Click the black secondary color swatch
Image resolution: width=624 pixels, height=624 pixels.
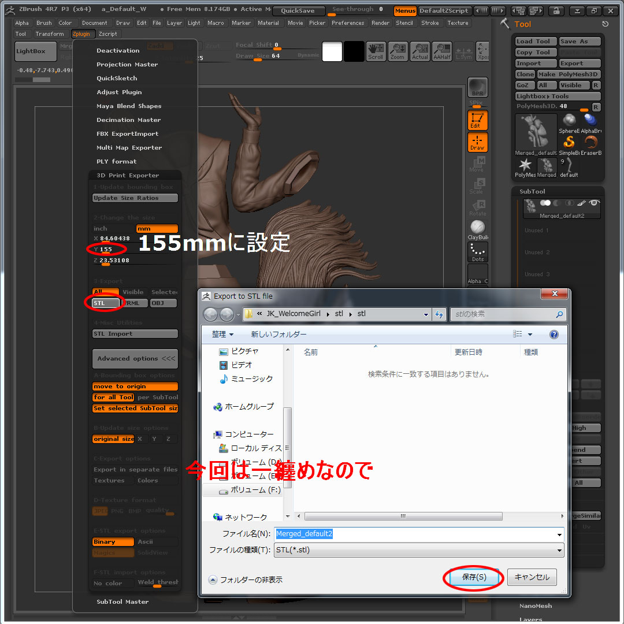pos(354,51)
